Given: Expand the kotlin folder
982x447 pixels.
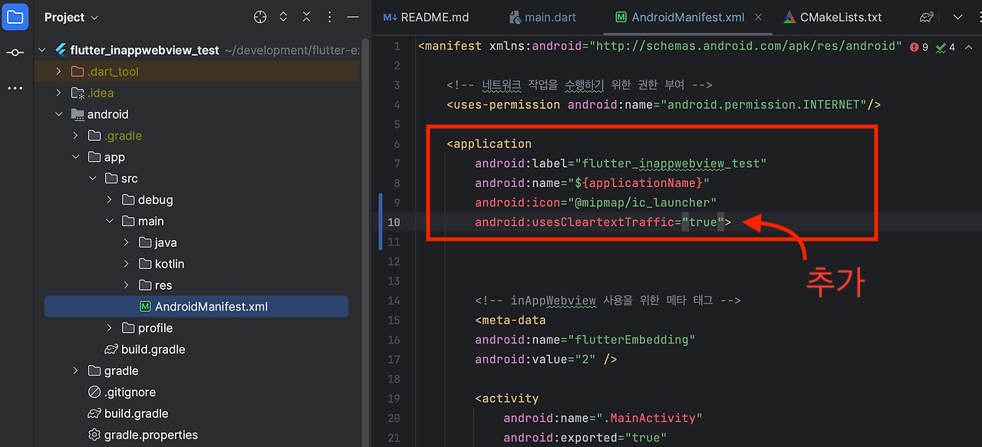Looking at the screenshot, I should coord(127,264).
